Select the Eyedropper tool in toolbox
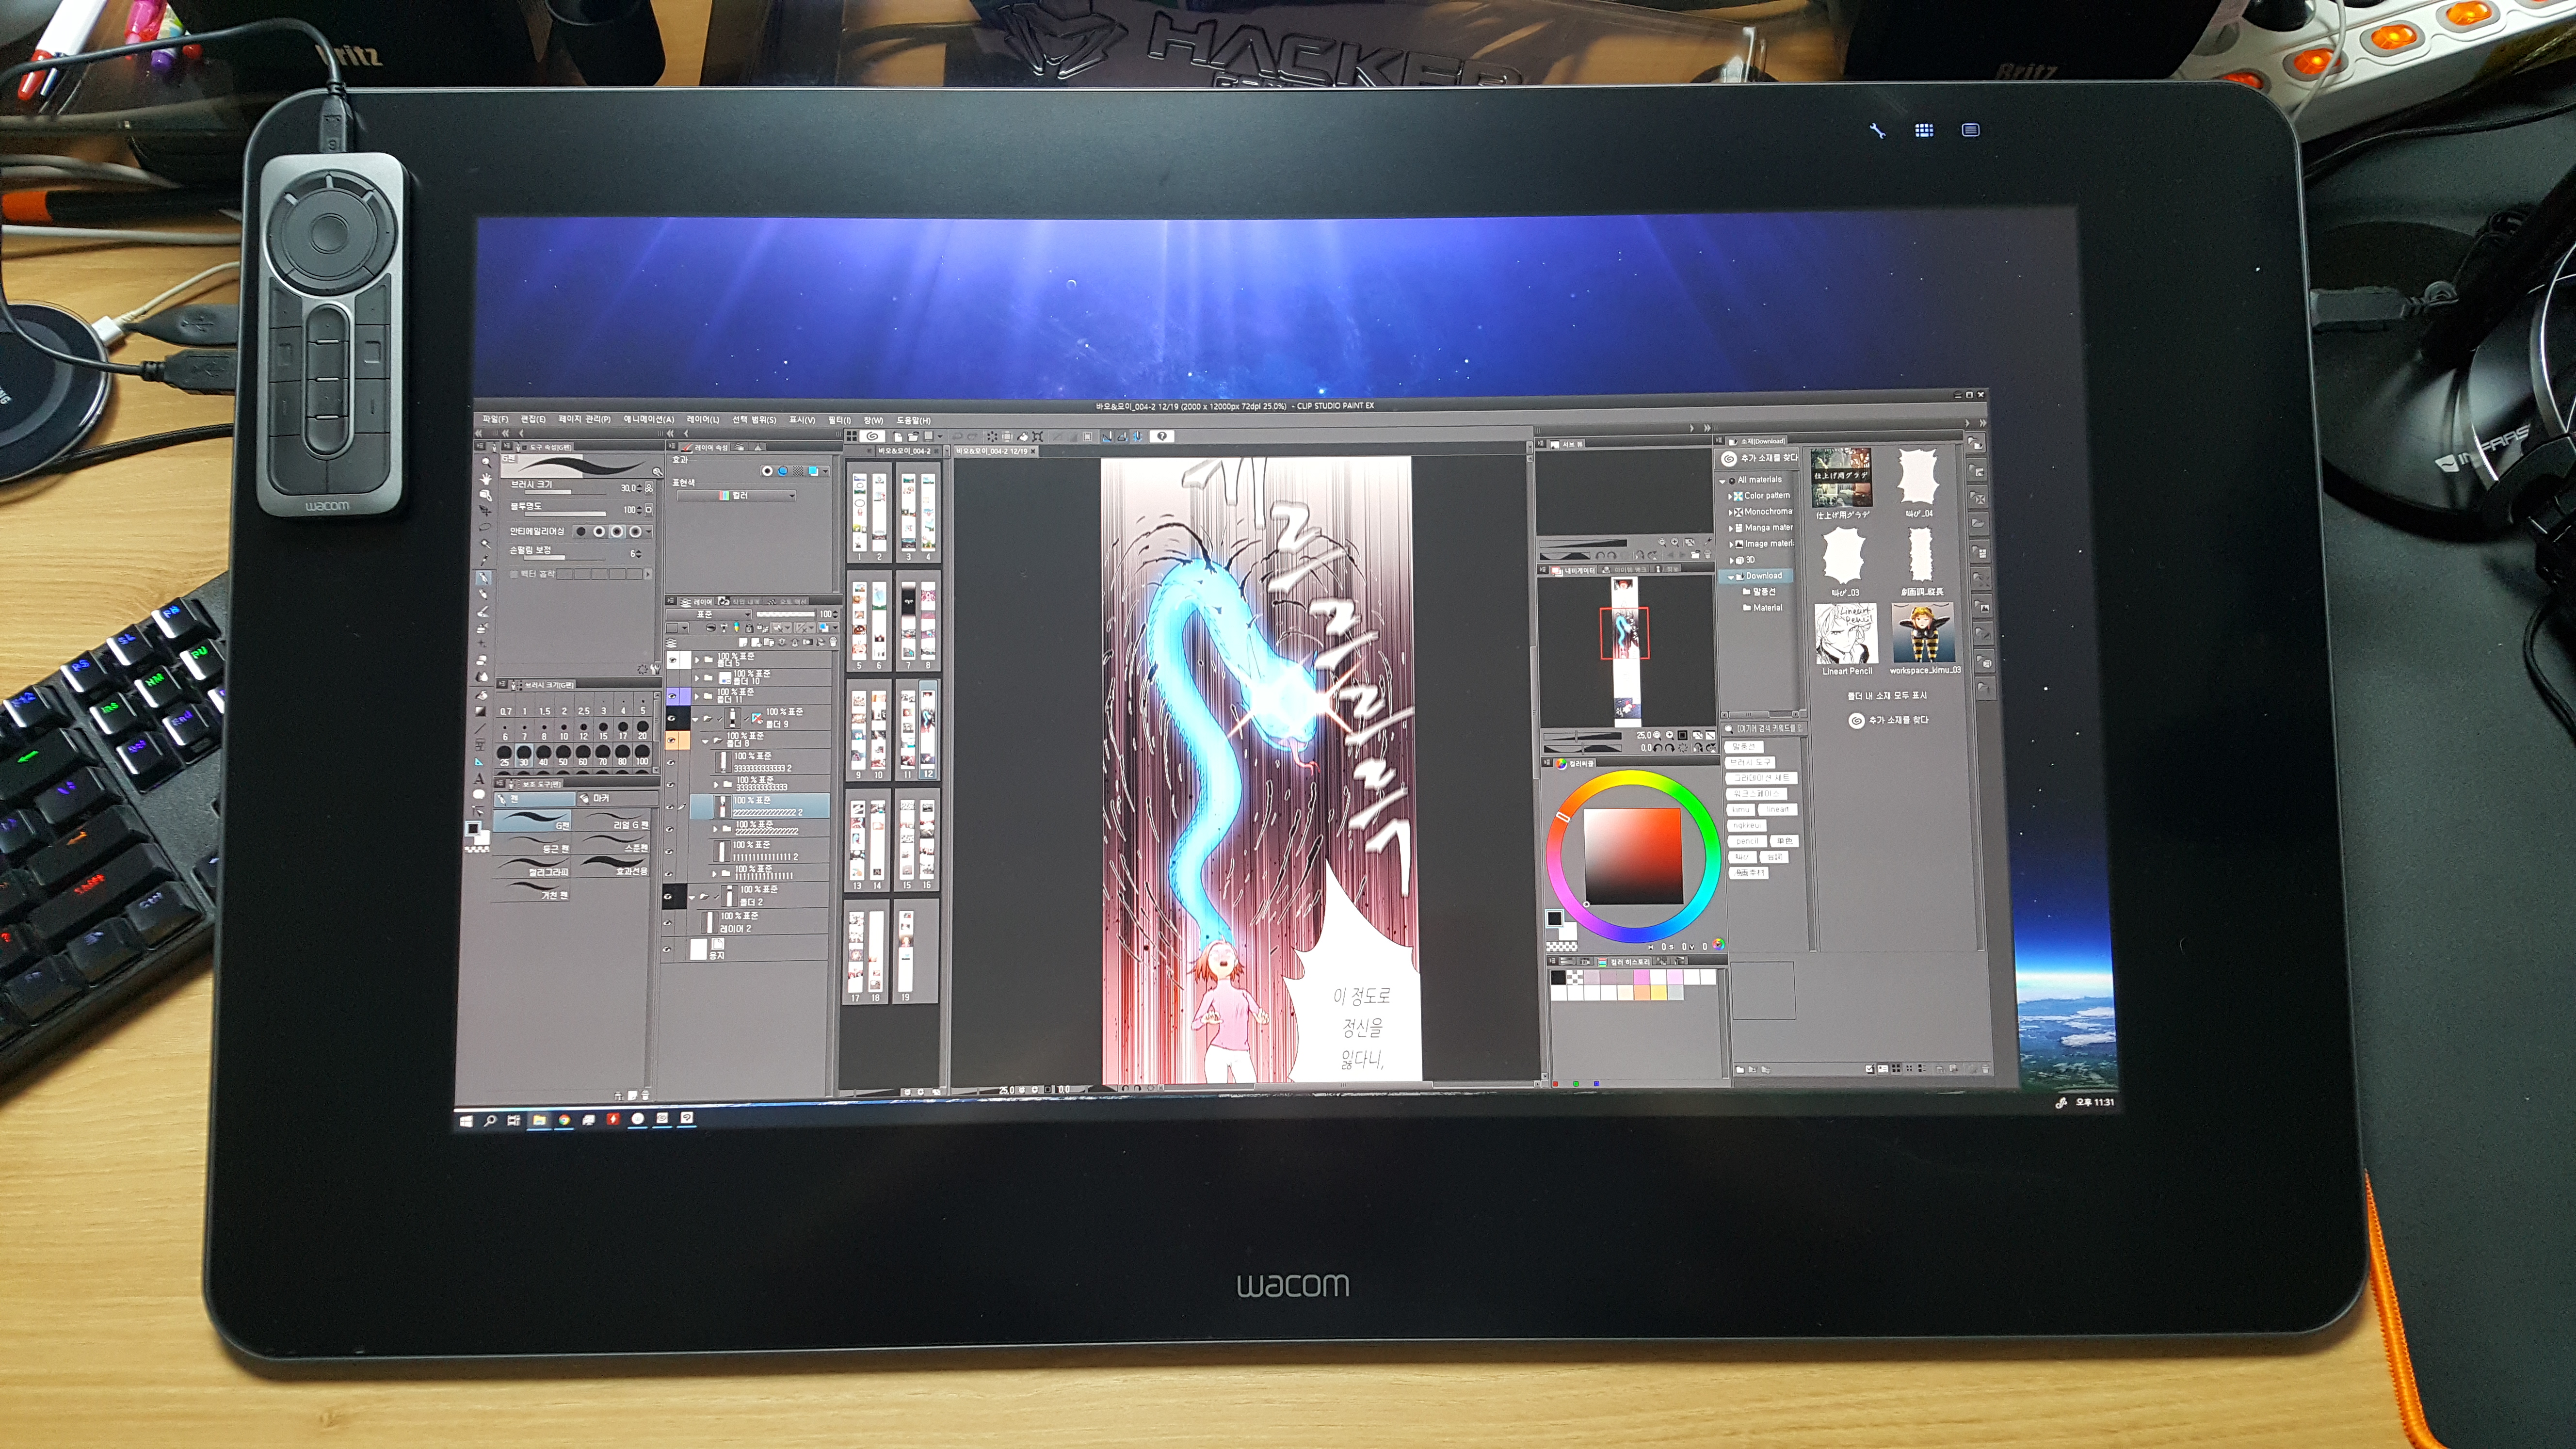 (x=485, y=560)
